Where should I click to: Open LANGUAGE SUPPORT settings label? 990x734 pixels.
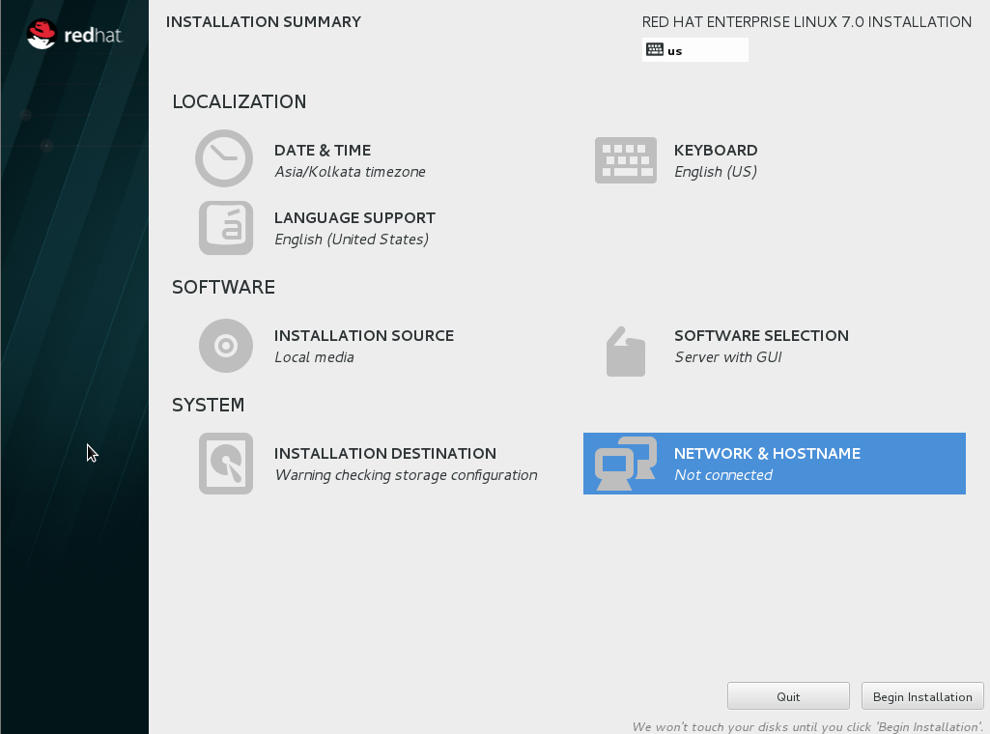[x=354, y=217]
